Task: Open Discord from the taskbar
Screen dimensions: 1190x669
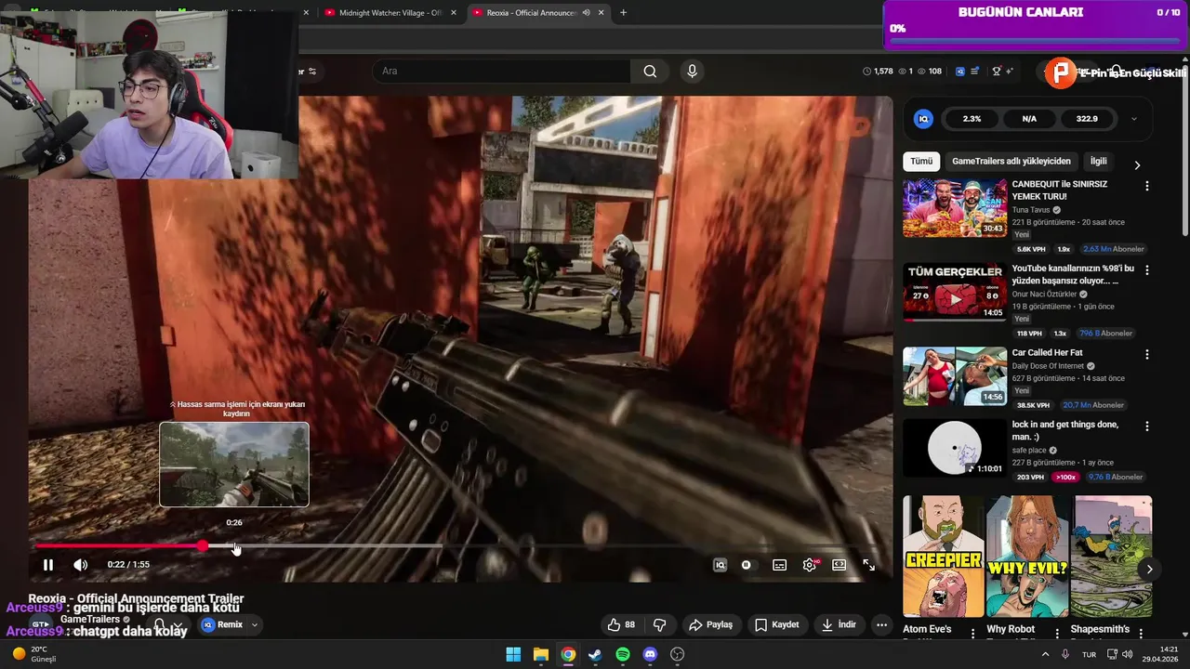Action: coord(650,654)
